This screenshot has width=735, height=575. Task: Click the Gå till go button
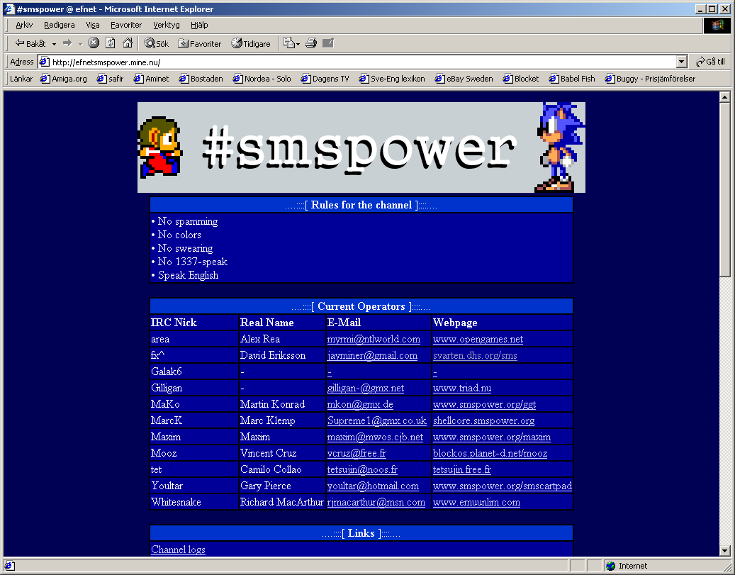coord(710,62)
